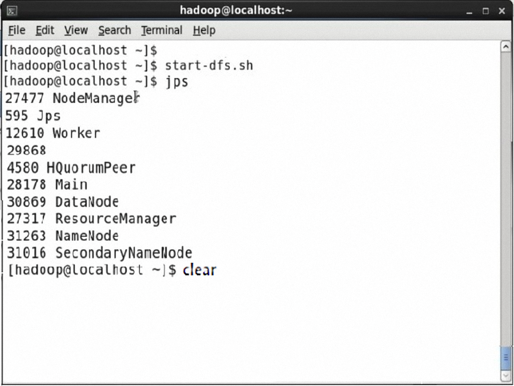Click the blue scrollbar thumb
Screen dimensions: 514x386
pyautogui.click(x=505, y=358)
